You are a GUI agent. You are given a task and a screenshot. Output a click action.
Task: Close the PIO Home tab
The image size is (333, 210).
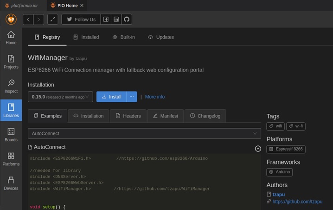tap(82, 6)
